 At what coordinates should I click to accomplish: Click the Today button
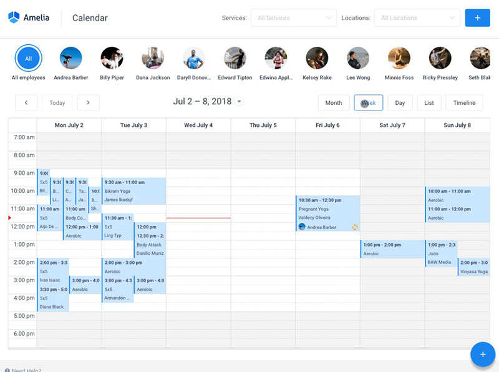coord(57,103)
